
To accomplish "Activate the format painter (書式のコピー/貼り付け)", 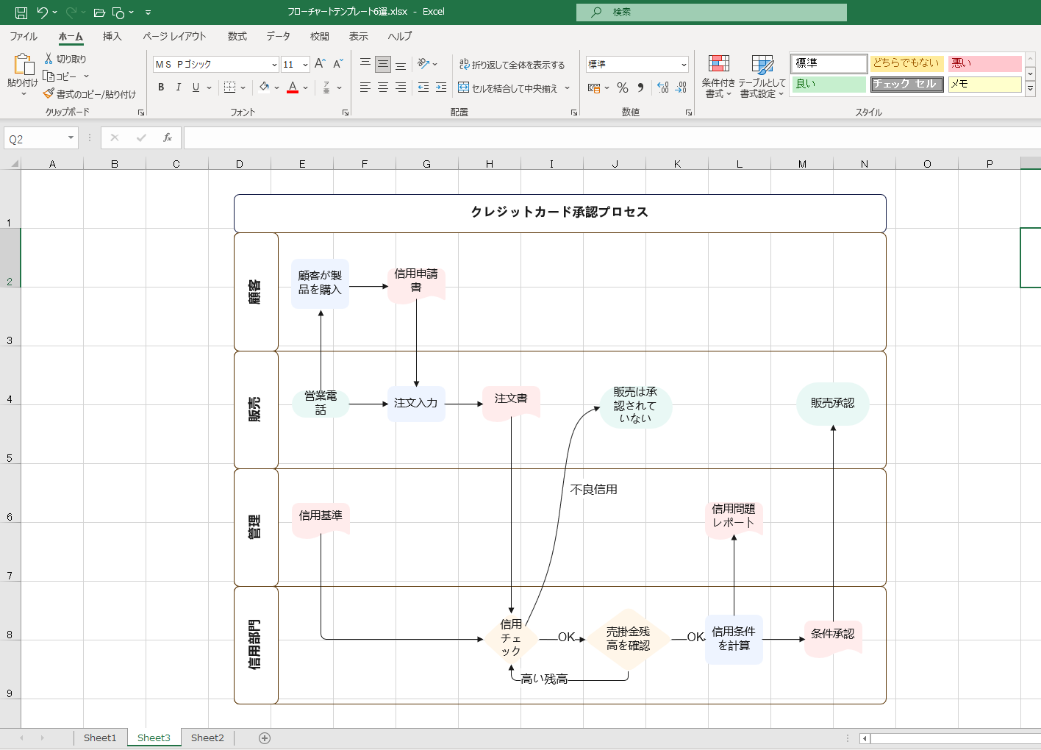I will click(49, 94).
